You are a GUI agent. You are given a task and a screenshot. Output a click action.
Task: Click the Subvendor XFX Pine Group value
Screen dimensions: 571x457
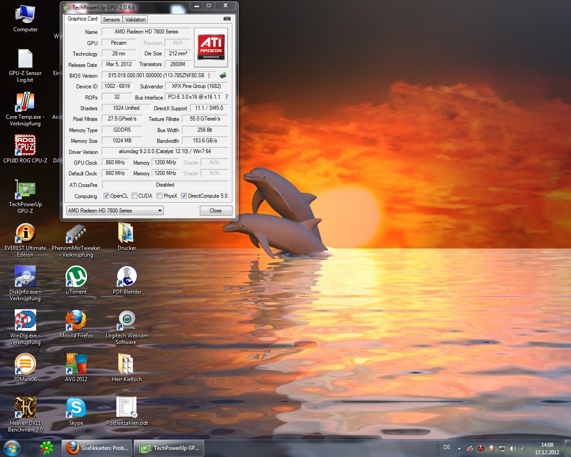coord(196,86)
